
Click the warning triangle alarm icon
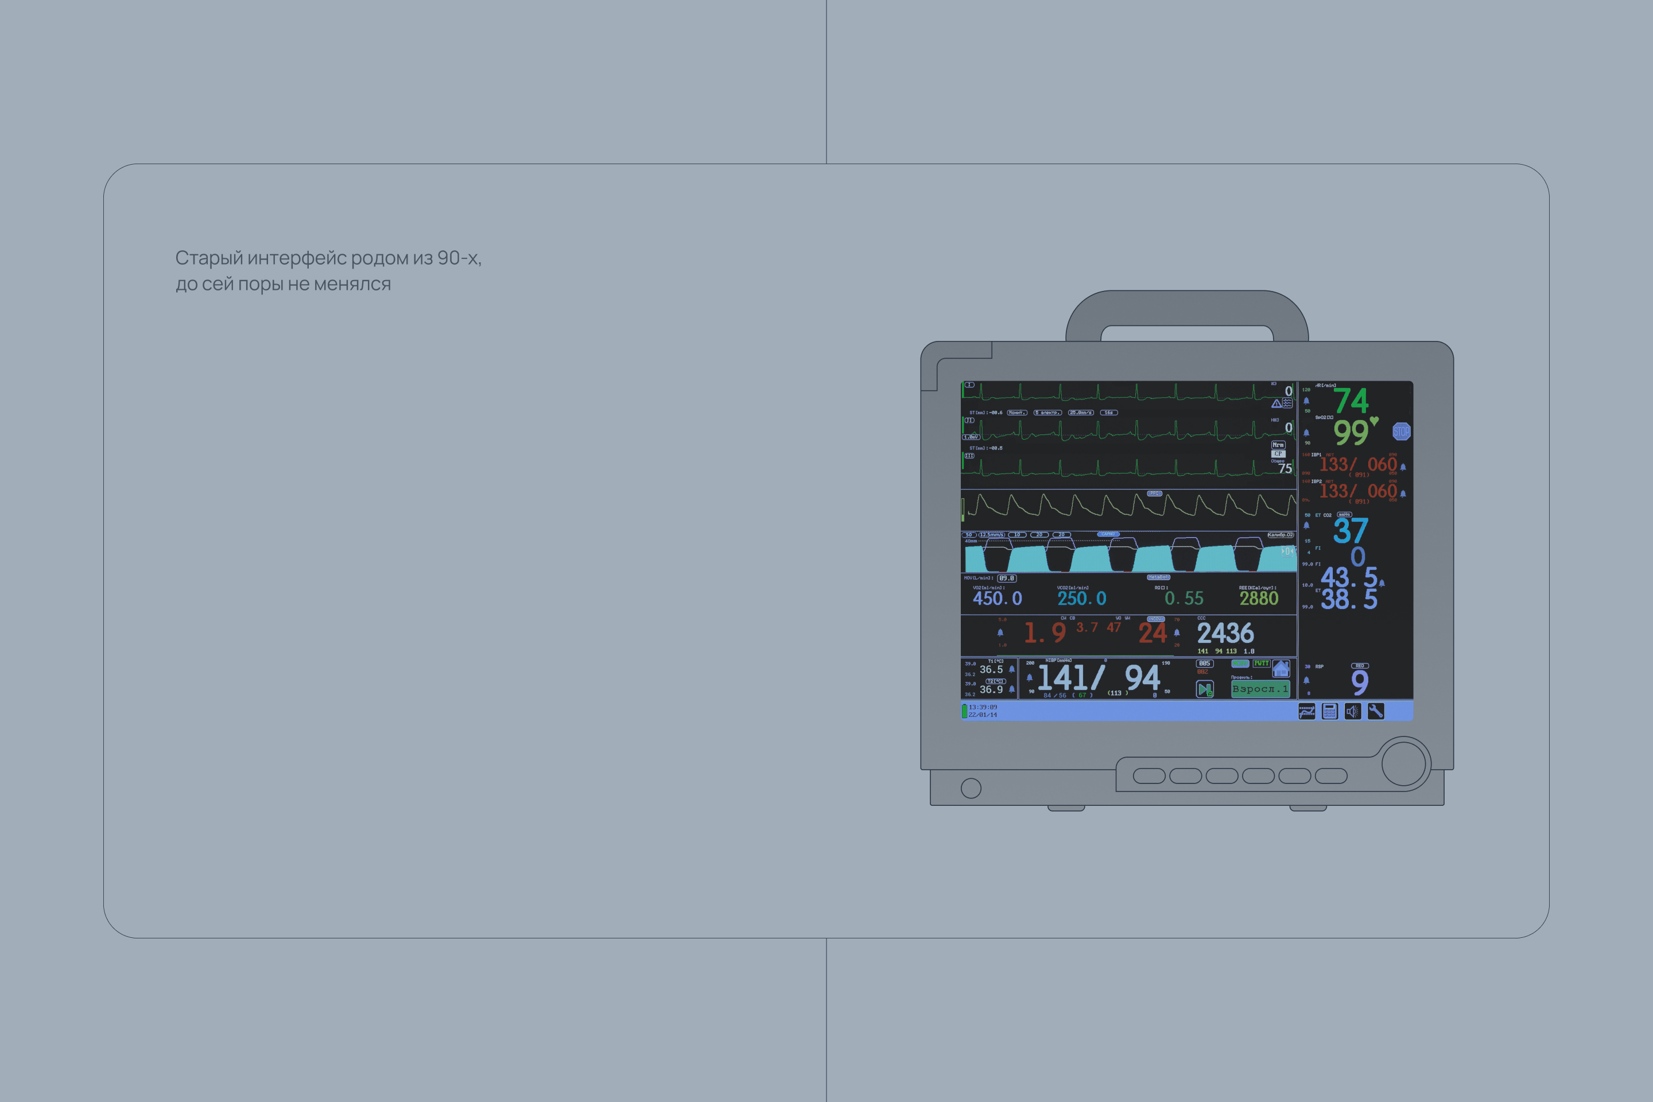[x=1276, y=403]
